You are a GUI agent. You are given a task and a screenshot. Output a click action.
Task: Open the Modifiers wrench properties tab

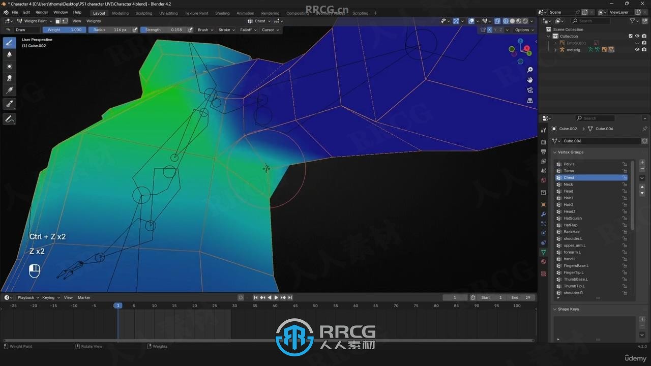(x=543, y=214)
